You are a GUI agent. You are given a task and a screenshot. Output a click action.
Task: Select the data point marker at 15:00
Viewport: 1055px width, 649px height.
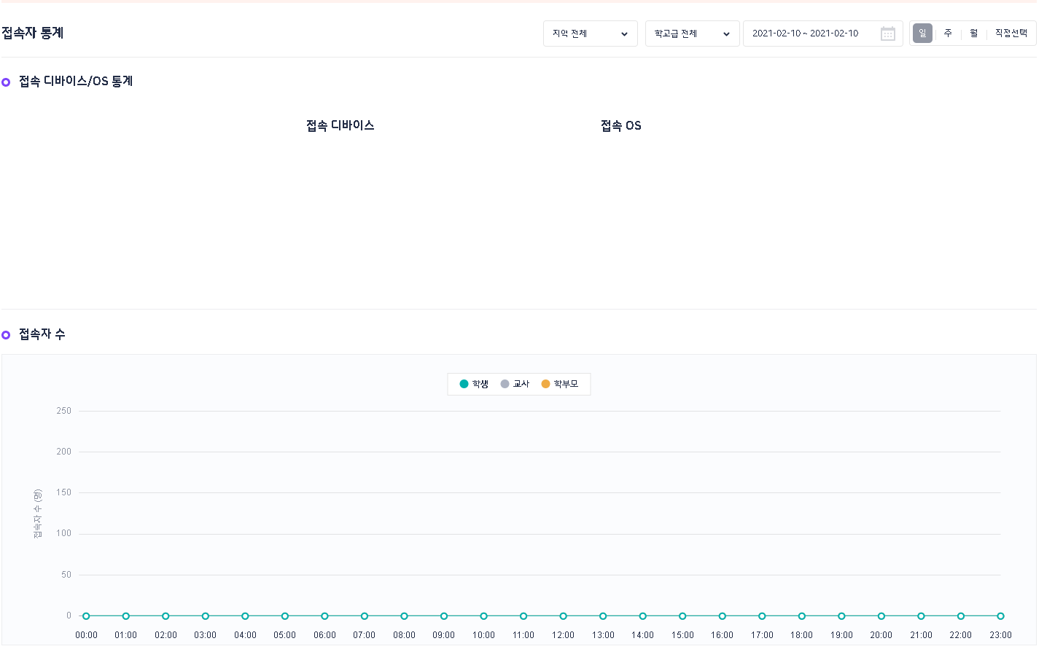(x=682, y=616)
